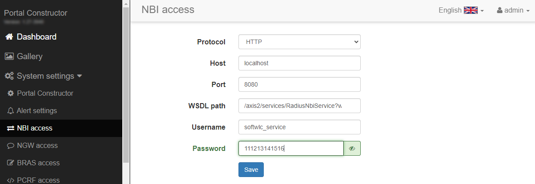Open the English language dropdown

pos(461,10)
